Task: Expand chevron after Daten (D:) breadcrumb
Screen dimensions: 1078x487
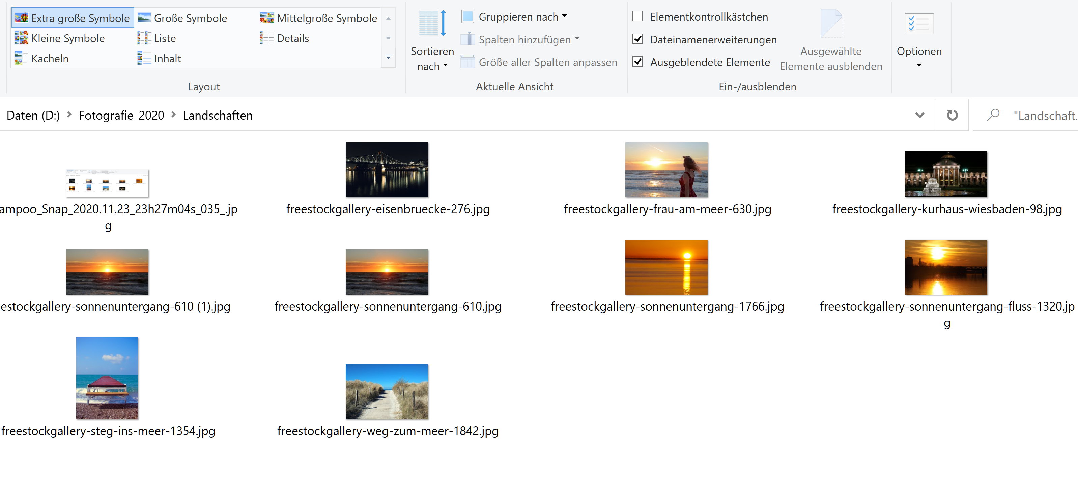Action: coord(69,115)
